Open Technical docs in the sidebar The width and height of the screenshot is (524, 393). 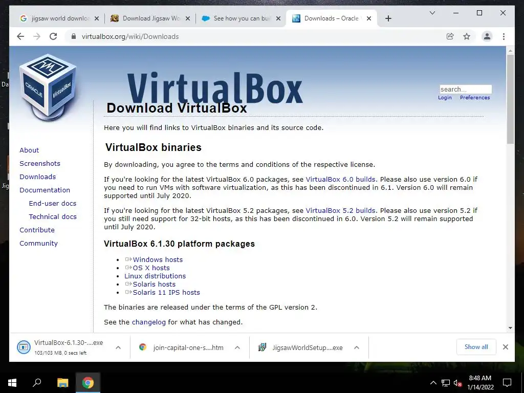pyautogui.click(x=53, y=217)
